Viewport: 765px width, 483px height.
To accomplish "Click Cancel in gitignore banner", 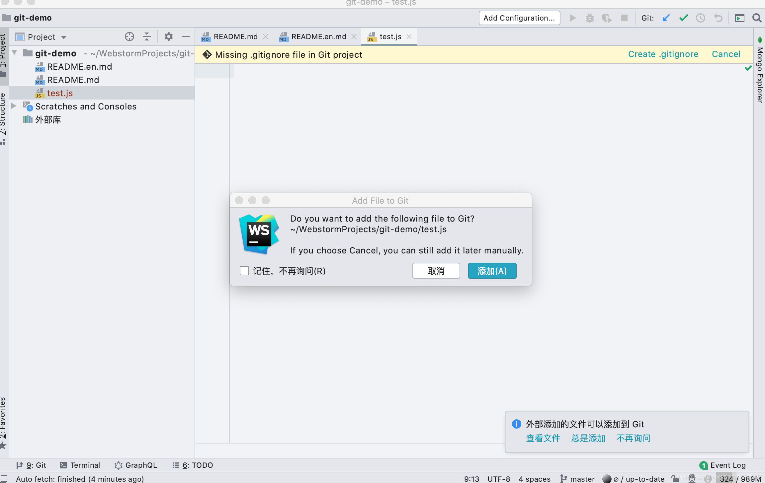I will [726, 54].
